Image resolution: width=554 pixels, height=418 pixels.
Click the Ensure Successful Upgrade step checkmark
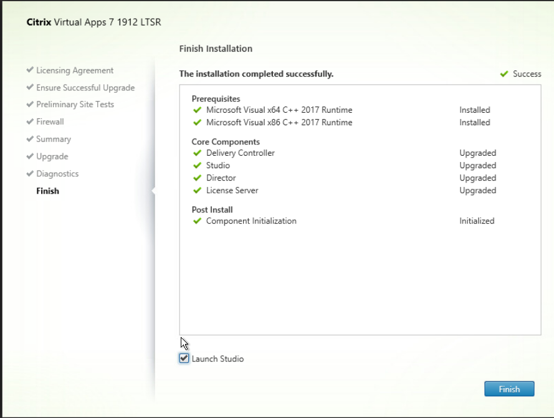point(30,87)
